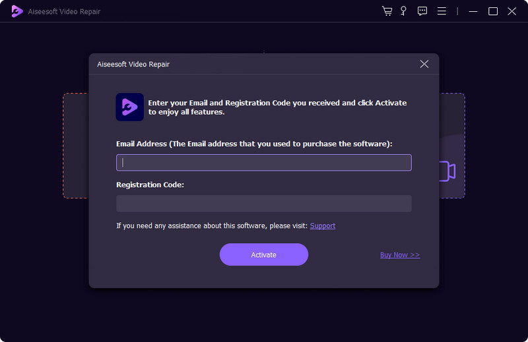528x342 pixels.
Task: Minimize the Aiseesoft Video Repair window
Action: [473, 11]
